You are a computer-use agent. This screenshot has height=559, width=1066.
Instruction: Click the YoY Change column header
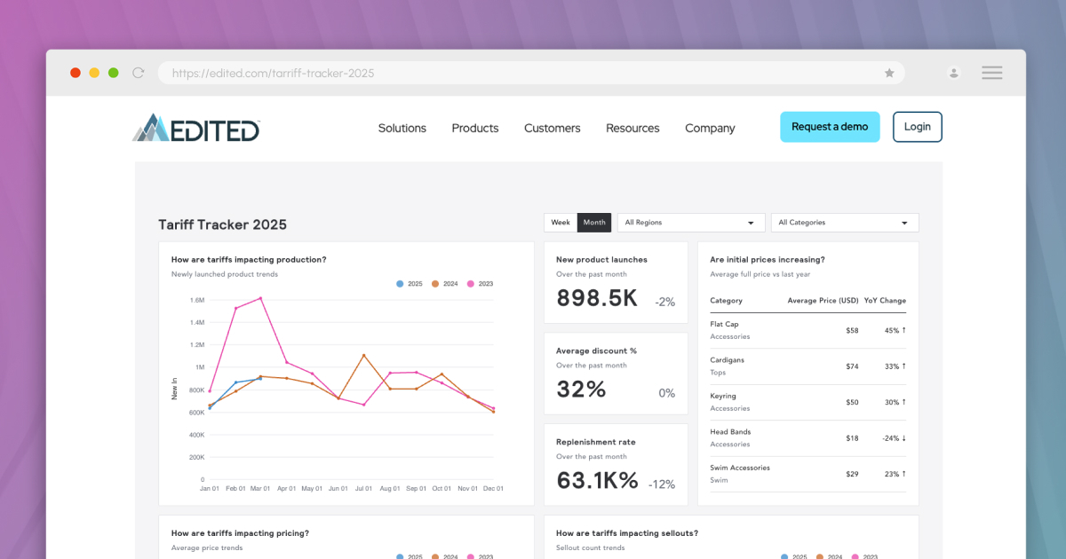pos(886,301)
